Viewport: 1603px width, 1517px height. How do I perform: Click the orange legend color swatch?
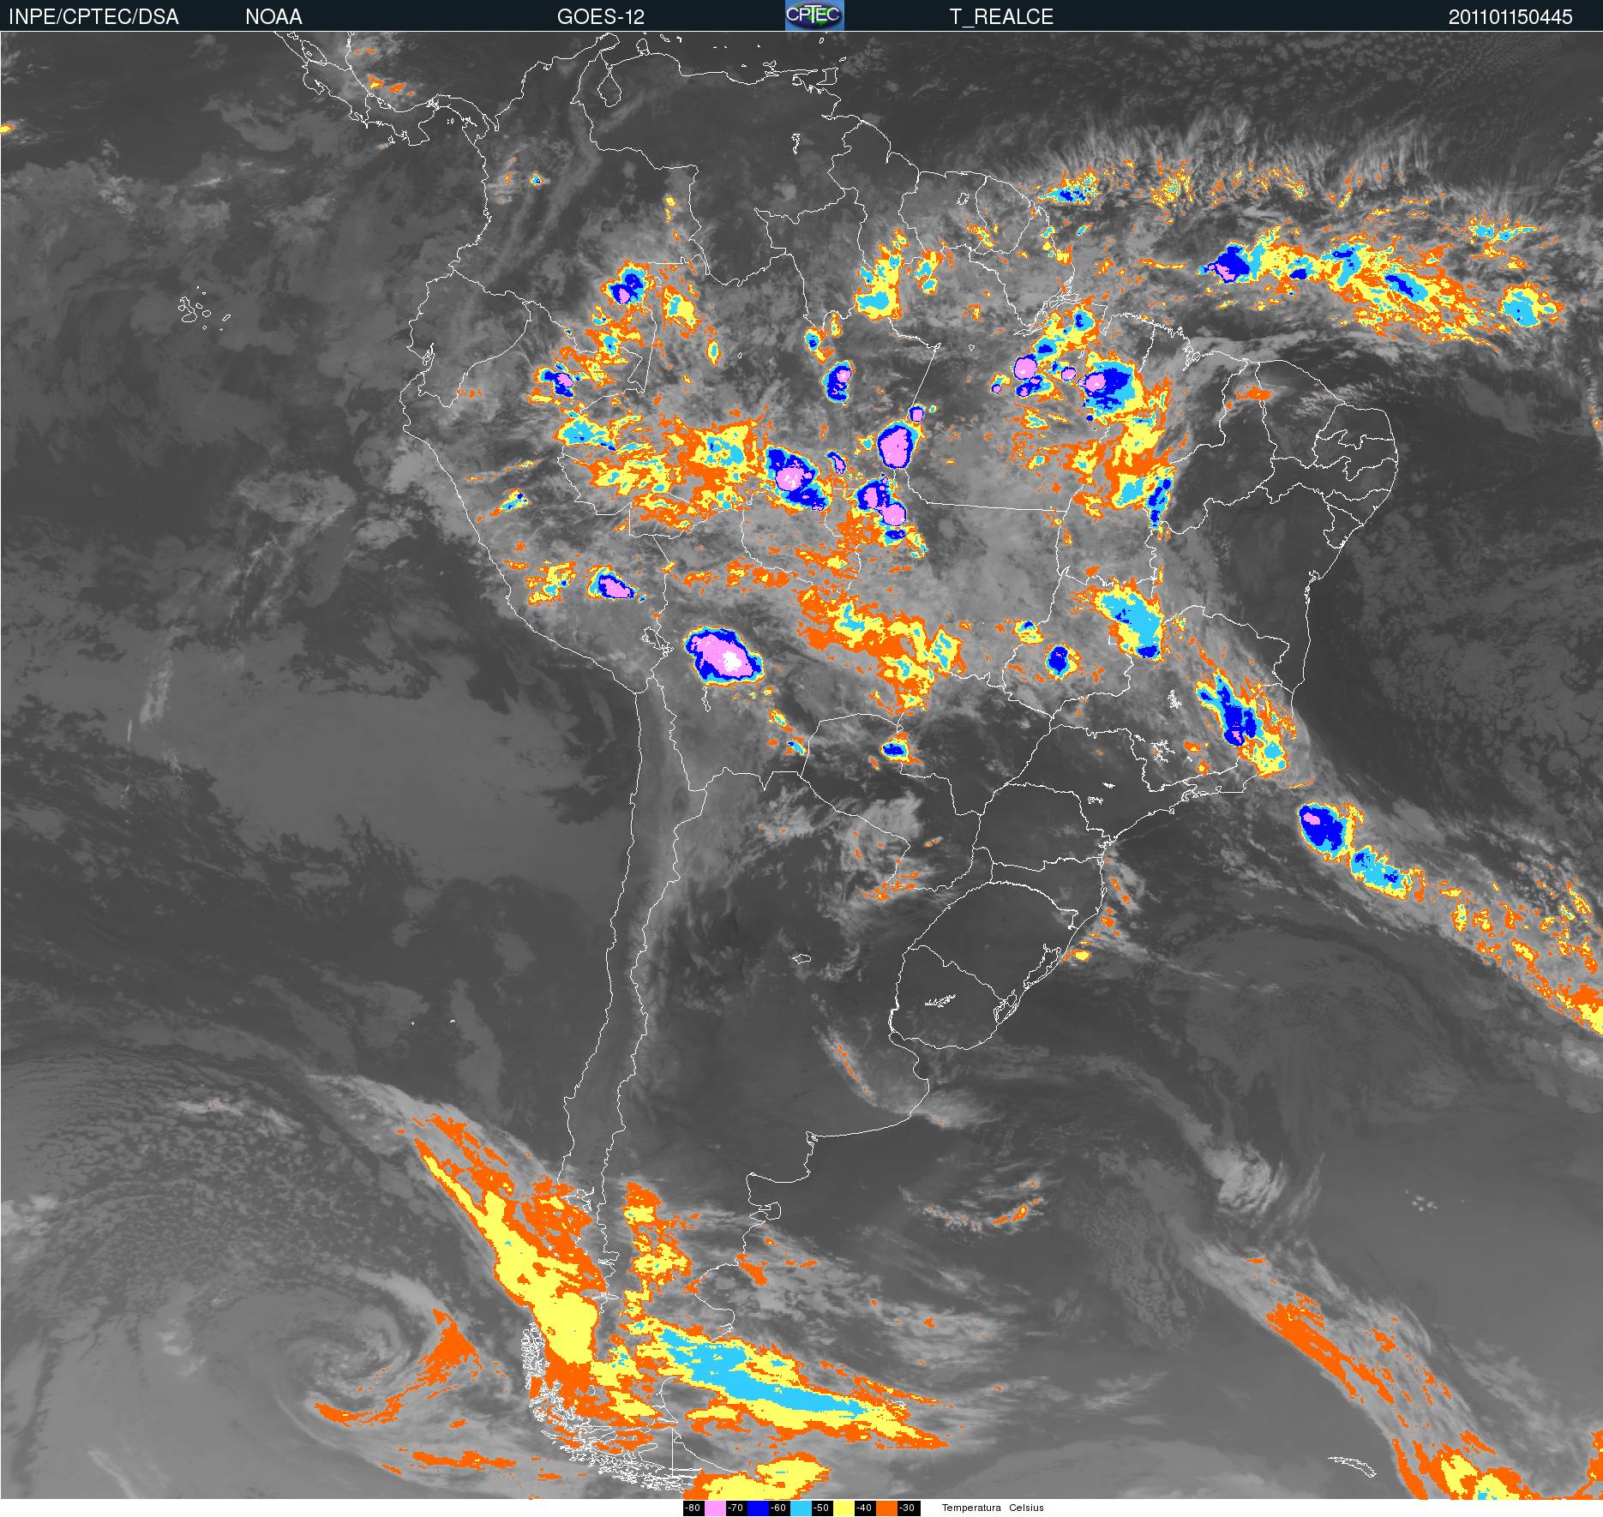[886, 1508]
